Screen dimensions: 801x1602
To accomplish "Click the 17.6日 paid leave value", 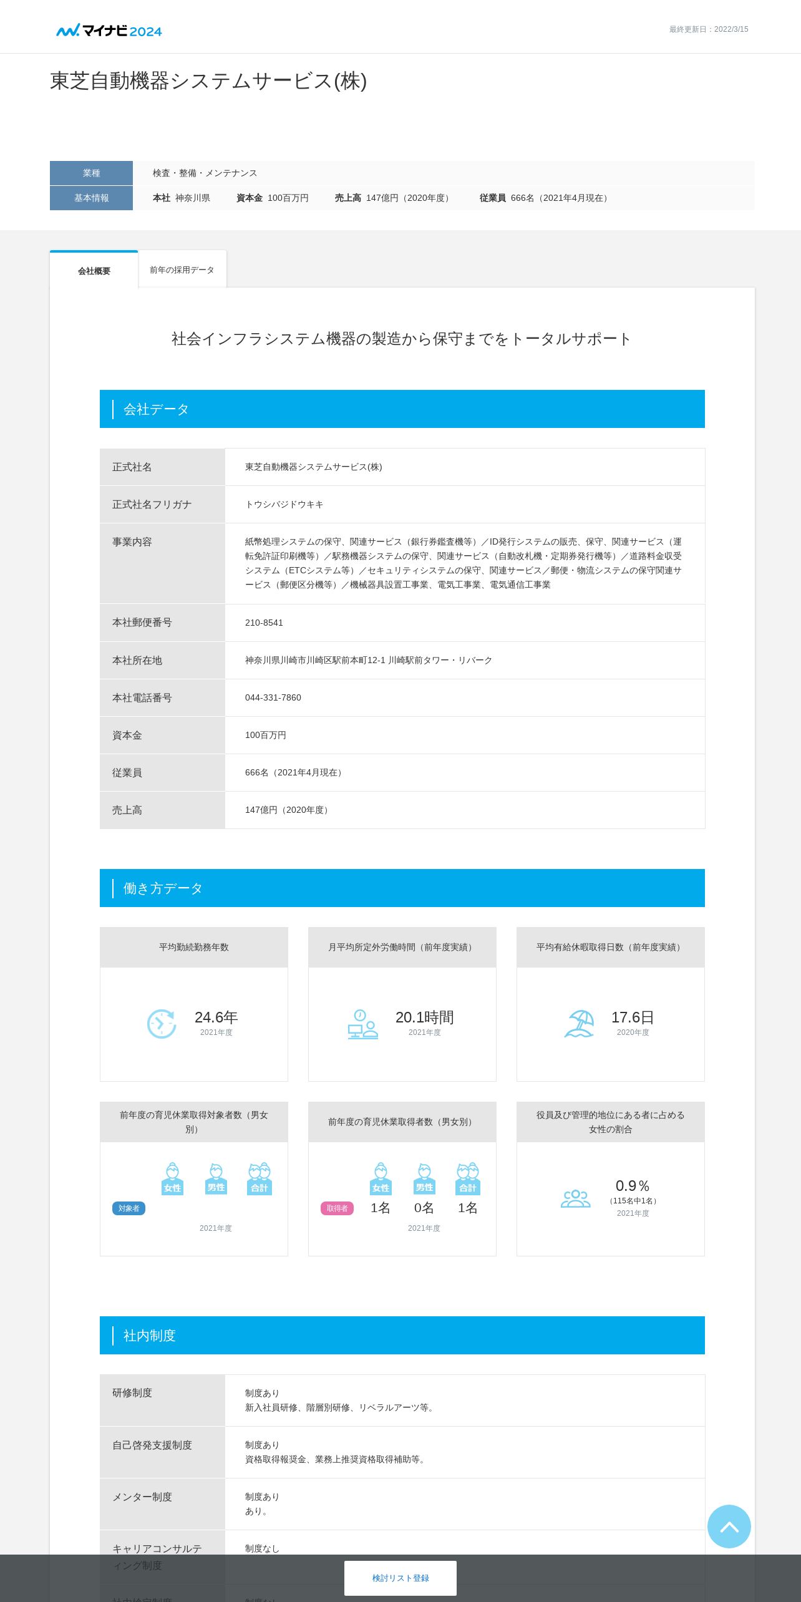I will 633,1017.
